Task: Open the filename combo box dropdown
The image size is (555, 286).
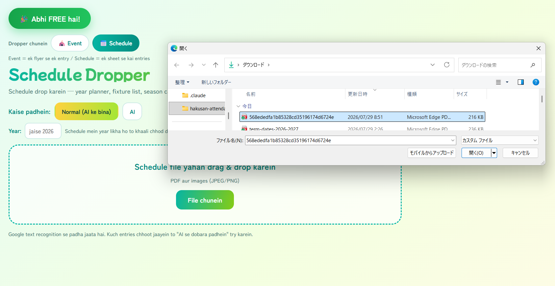Action: 453,140
